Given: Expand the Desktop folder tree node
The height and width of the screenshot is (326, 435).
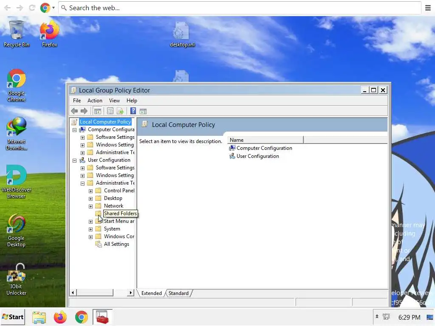Looking at the screenshot, I should point(90,199).
